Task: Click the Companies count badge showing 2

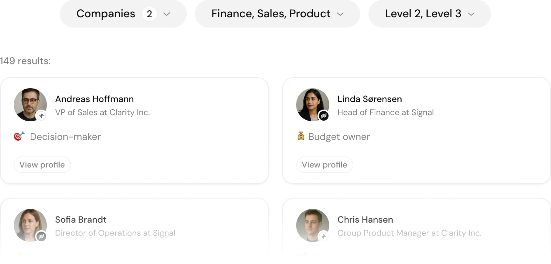Action: pyautogui.click(x=149, y=14)
